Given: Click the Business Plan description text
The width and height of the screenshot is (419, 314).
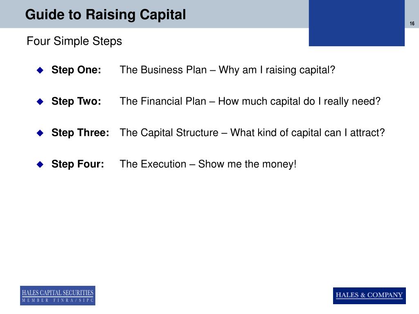Looking at the screenshot, I should pyautogui.click(x=228, y=70).
